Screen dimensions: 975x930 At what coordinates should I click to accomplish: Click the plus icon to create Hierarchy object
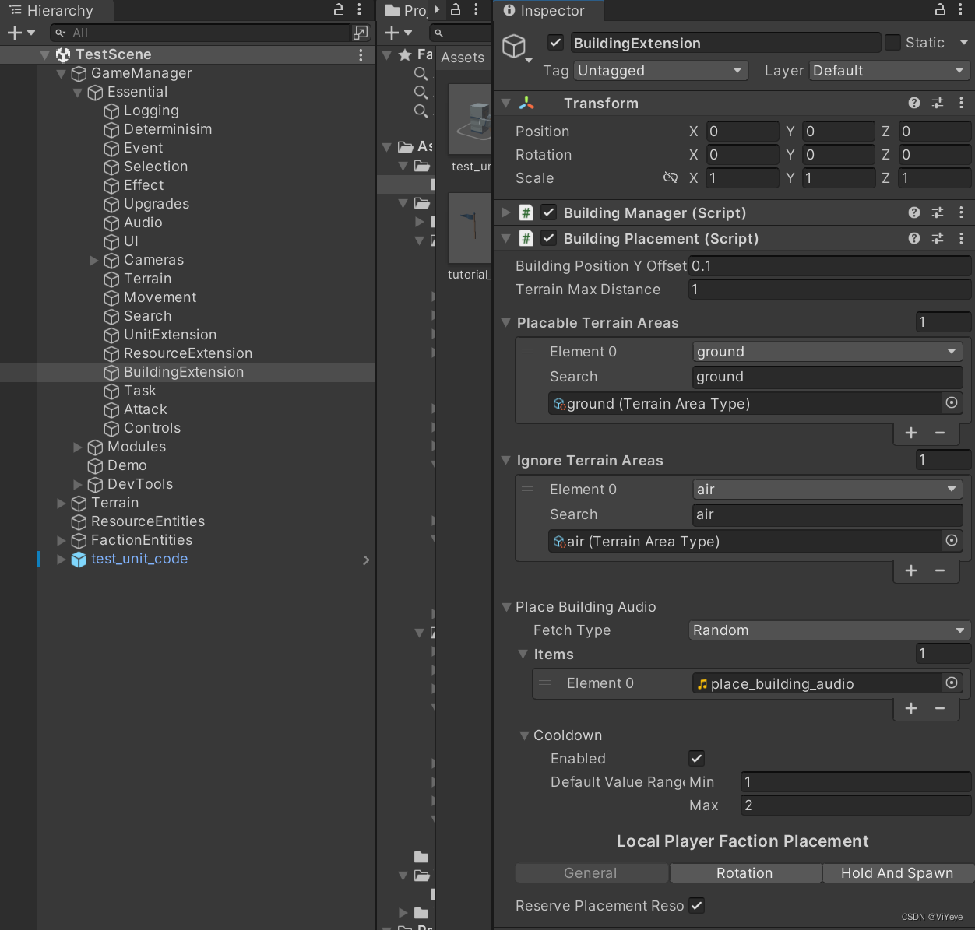click(12, 33)
